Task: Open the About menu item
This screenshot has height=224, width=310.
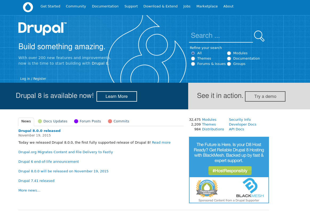Action: (x=228, y=6)
